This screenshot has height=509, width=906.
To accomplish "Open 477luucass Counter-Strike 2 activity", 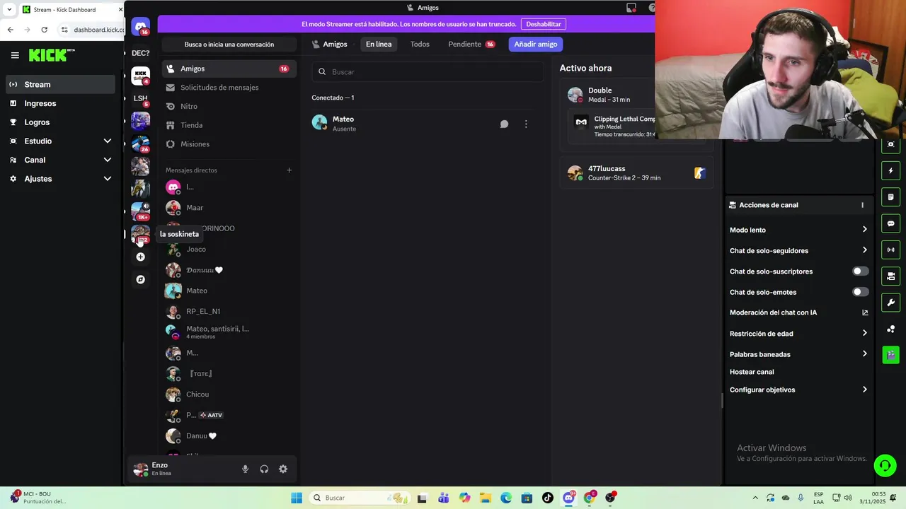I will point(637,173).
